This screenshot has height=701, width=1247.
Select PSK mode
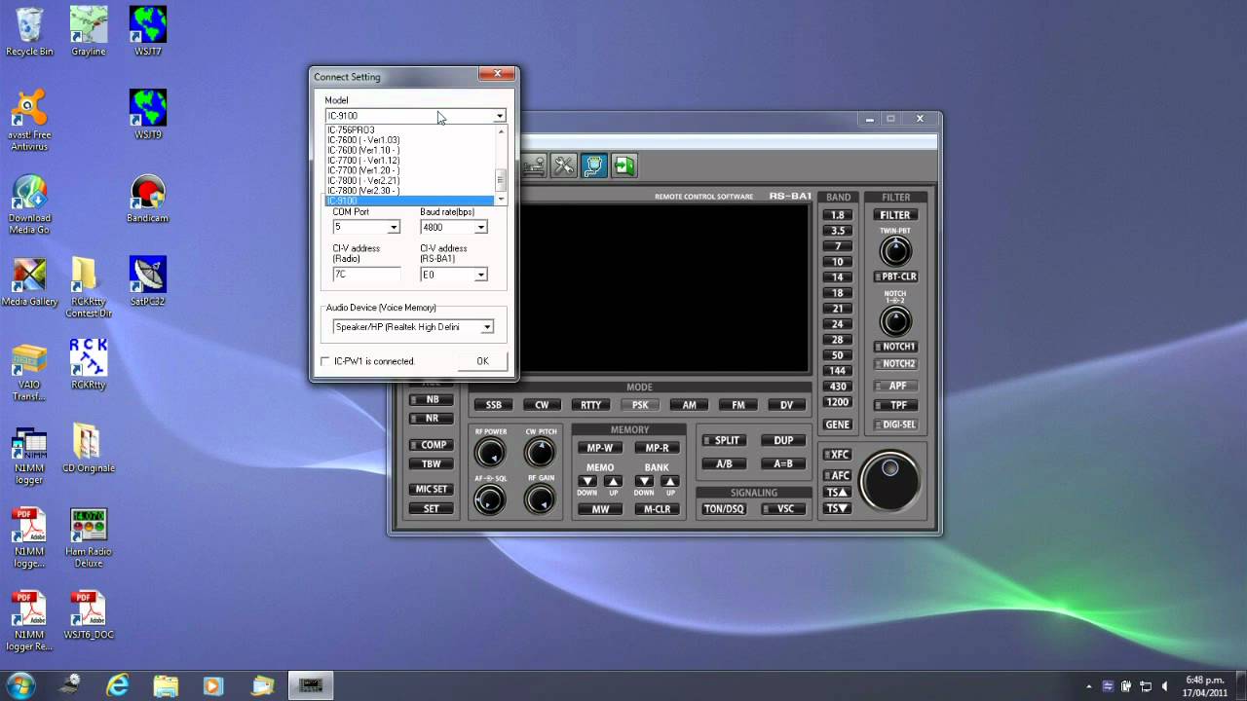tap(639, 405)
